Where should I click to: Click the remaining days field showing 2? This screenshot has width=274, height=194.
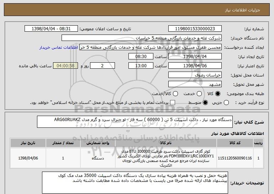(102, 66)
